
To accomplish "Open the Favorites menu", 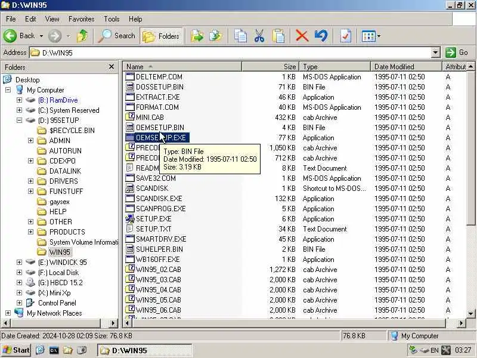I will click(82, 19).
